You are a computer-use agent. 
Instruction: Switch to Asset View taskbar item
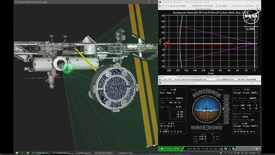click(104, 153)
